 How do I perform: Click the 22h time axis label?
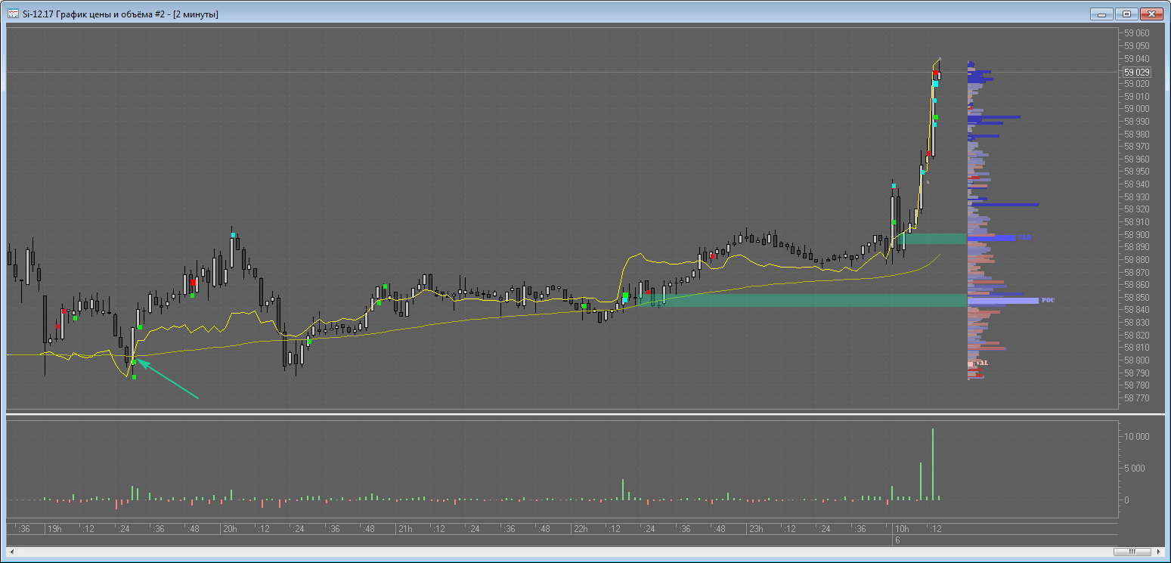coord(580,528)
